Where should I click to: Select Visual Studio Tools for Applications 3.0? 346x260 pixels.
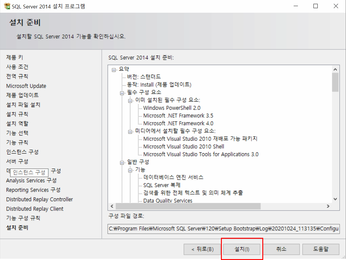pos(201,154)
